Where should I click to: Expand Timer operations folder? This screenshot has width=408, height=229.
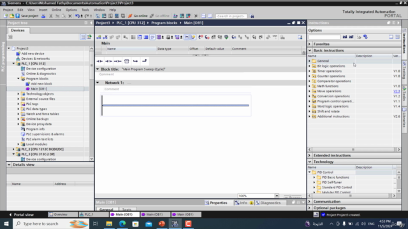coord(310,71)
